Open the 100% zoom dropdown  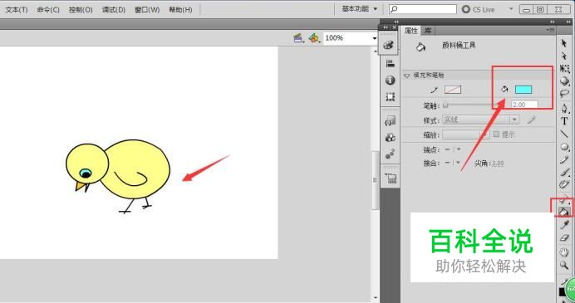pyautogui.click(x=350, y=37)
